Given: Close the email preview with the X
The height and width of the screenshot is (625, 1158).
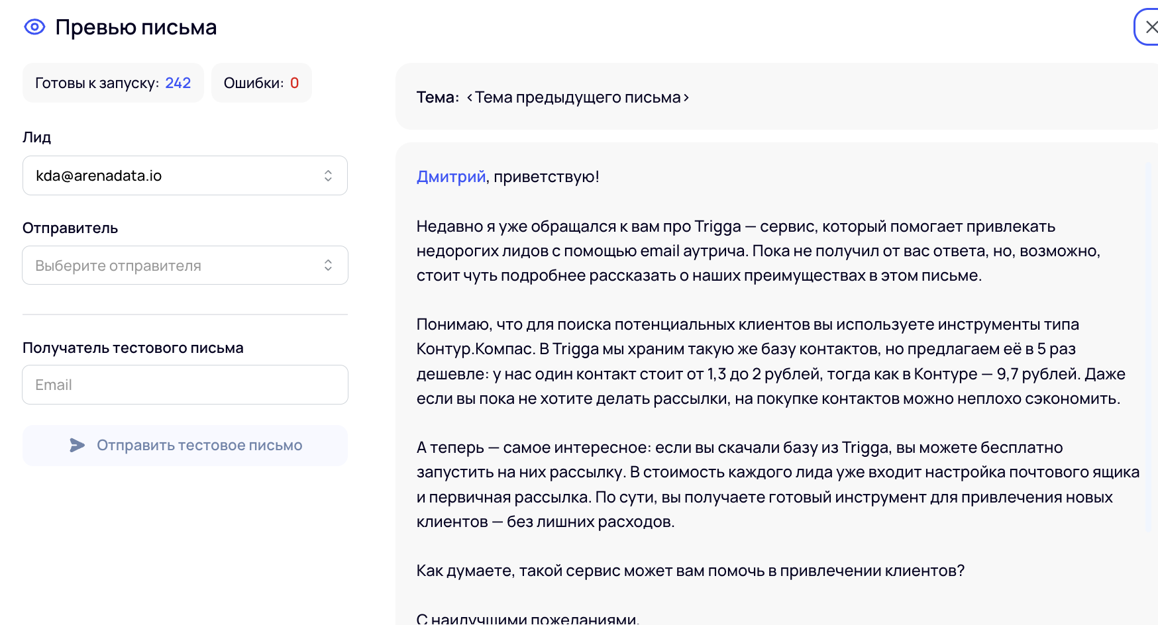Looking at the screenshot, I should click(1151, 27).
